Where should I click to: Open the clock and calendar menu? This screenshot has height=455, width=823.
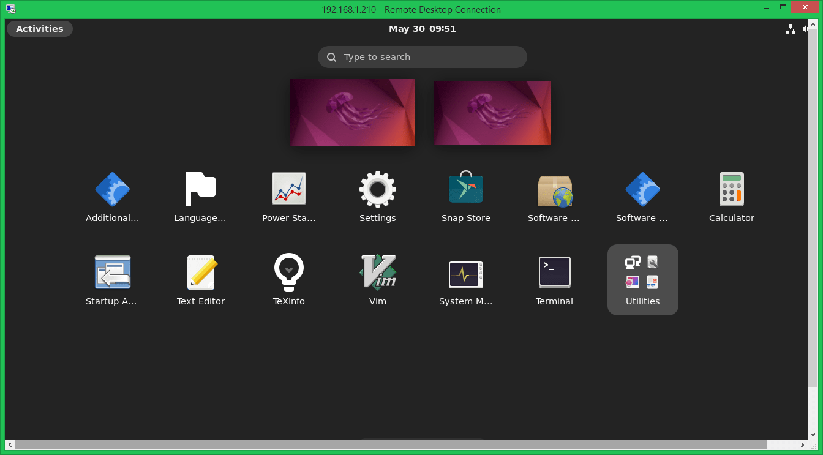click(423, 28)
